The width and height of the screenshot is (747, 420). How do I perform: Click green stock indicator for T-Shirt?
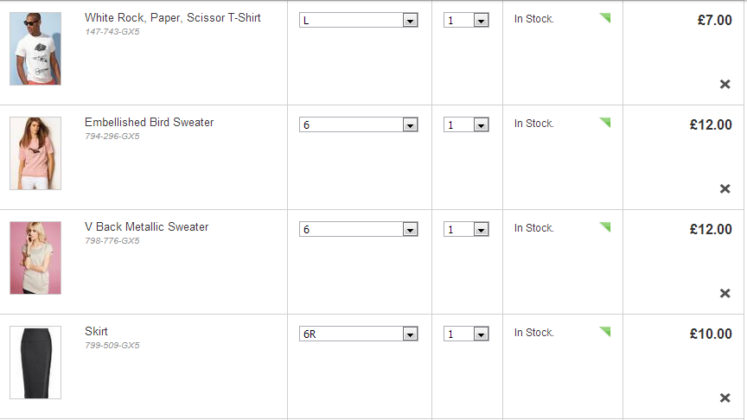tap(605, 17)
